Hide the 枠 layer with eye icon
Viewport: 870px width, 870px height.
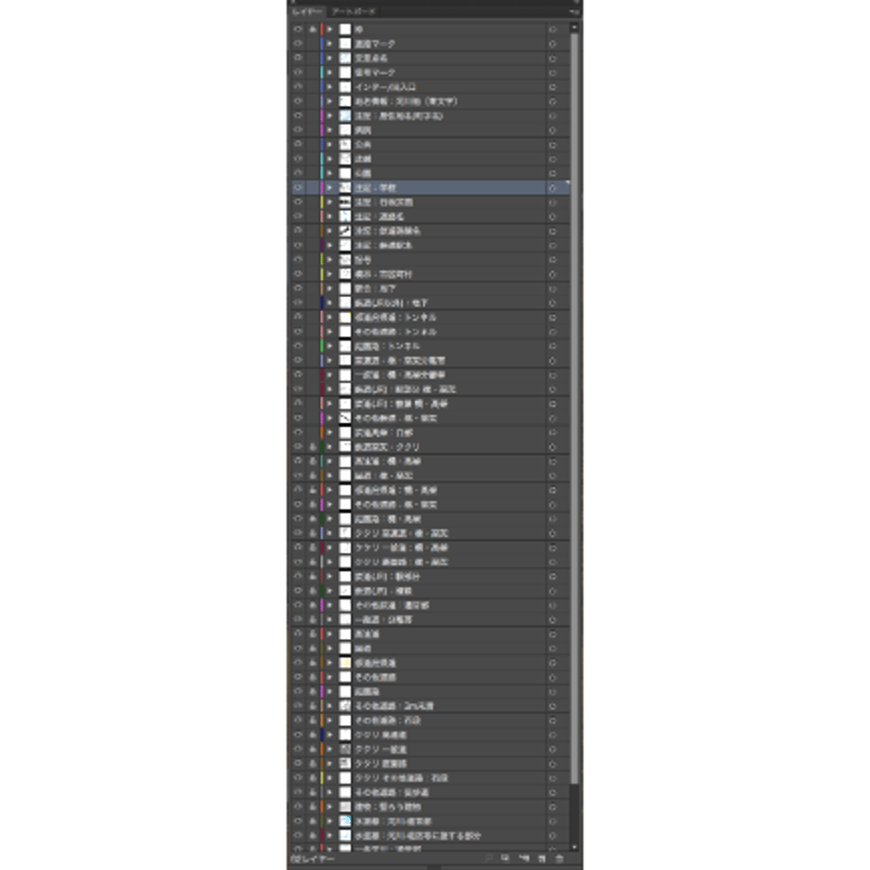pyautogui.click(x=298, y=29)
